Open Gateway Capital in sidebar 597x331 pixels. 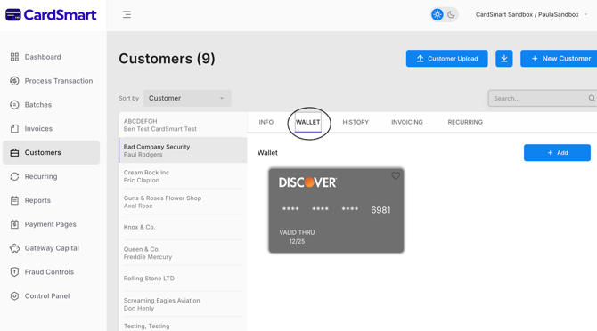(x=51, y=248)
